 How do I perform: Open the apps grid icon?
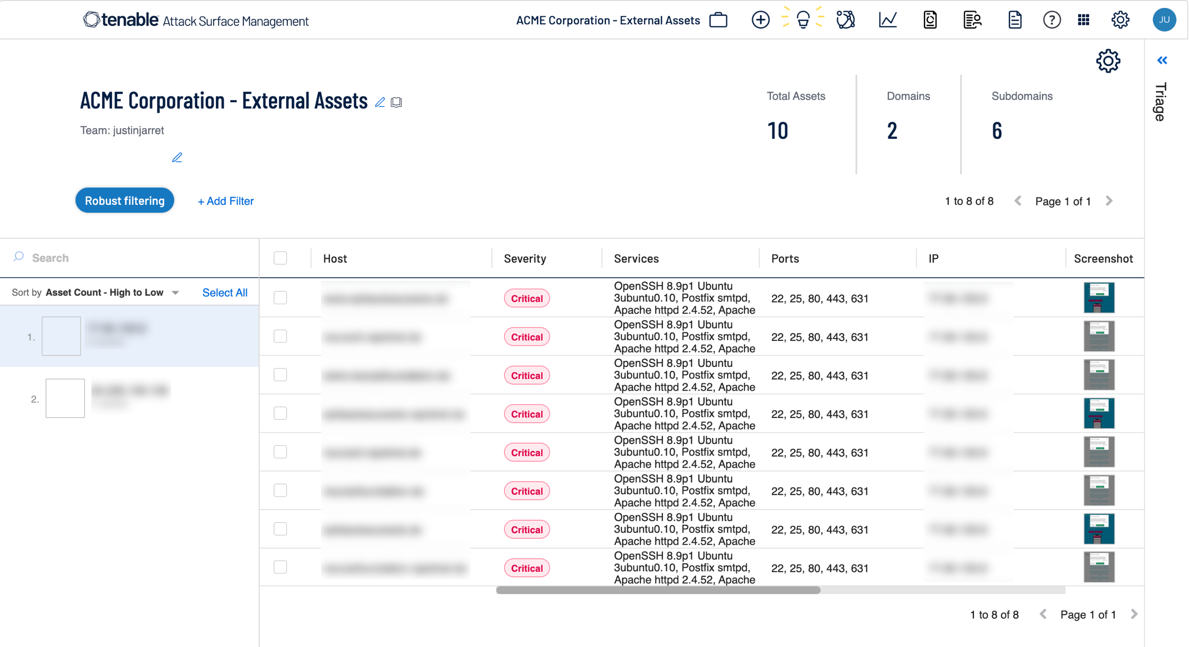tap(1084, 20)
